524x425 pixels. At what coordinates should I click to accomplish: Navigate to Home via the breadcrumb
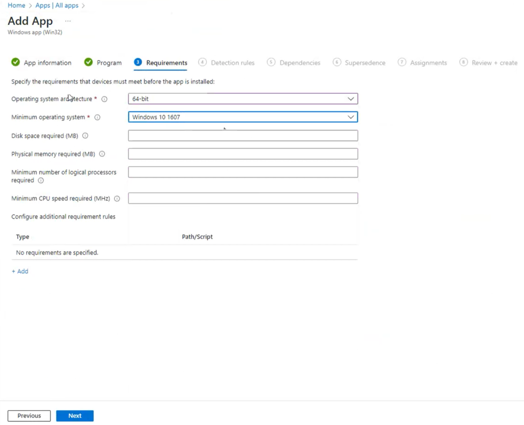coord(16,5)
